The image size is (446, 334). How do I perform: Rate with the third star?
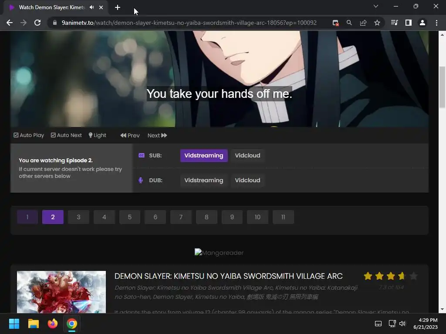(x=391, y=276)
